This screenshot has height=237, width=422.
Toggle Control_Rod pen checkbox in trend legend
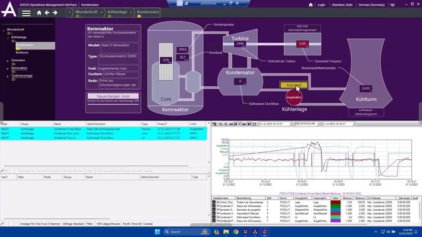click(x=214, y=202)
